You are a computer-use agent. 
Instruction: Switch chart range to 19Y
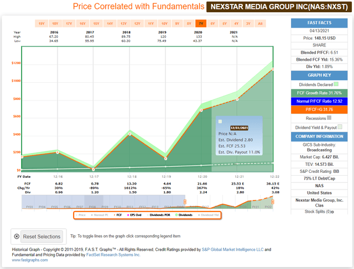point(41,23)
